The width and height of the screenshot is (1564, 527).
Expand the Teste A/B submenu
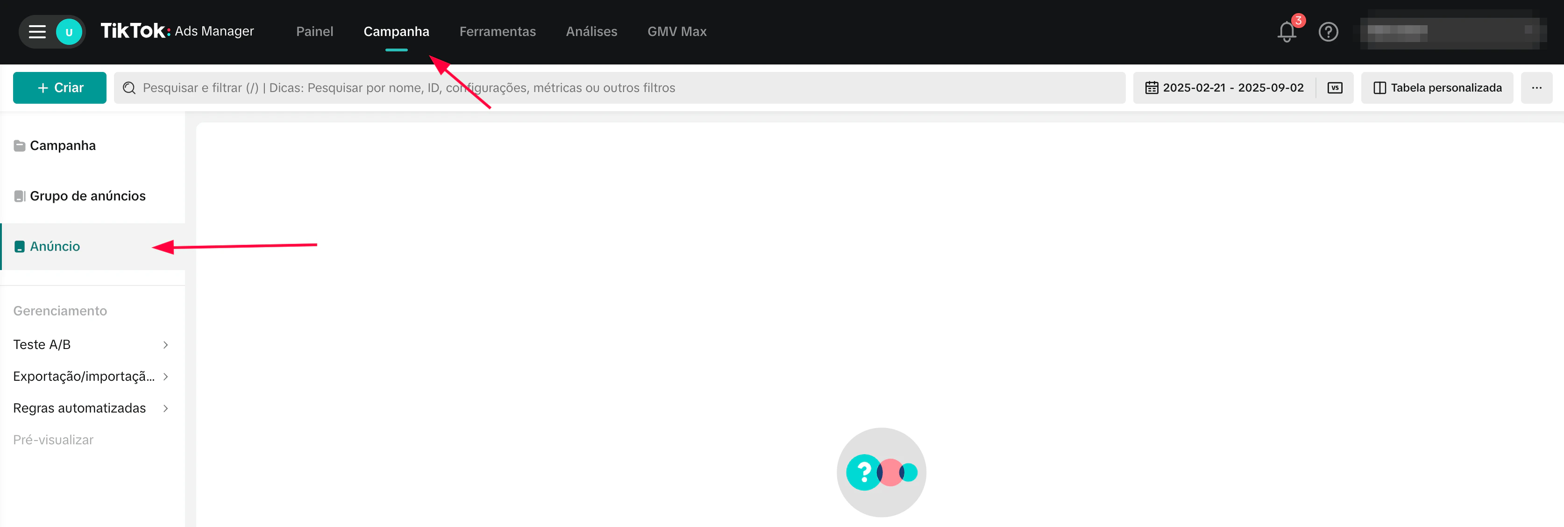[91, 345]
